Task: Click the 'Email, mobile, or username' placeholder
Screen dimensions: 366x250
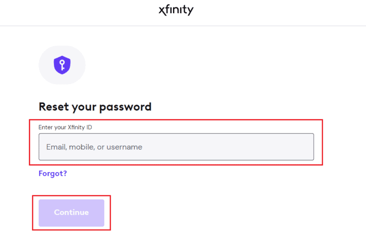Action: (x=94, y=147)
